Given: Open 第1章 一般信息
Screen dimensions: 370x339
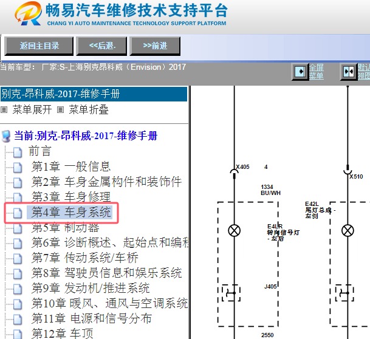Looking at the screenshot, I should coord(71,166).
